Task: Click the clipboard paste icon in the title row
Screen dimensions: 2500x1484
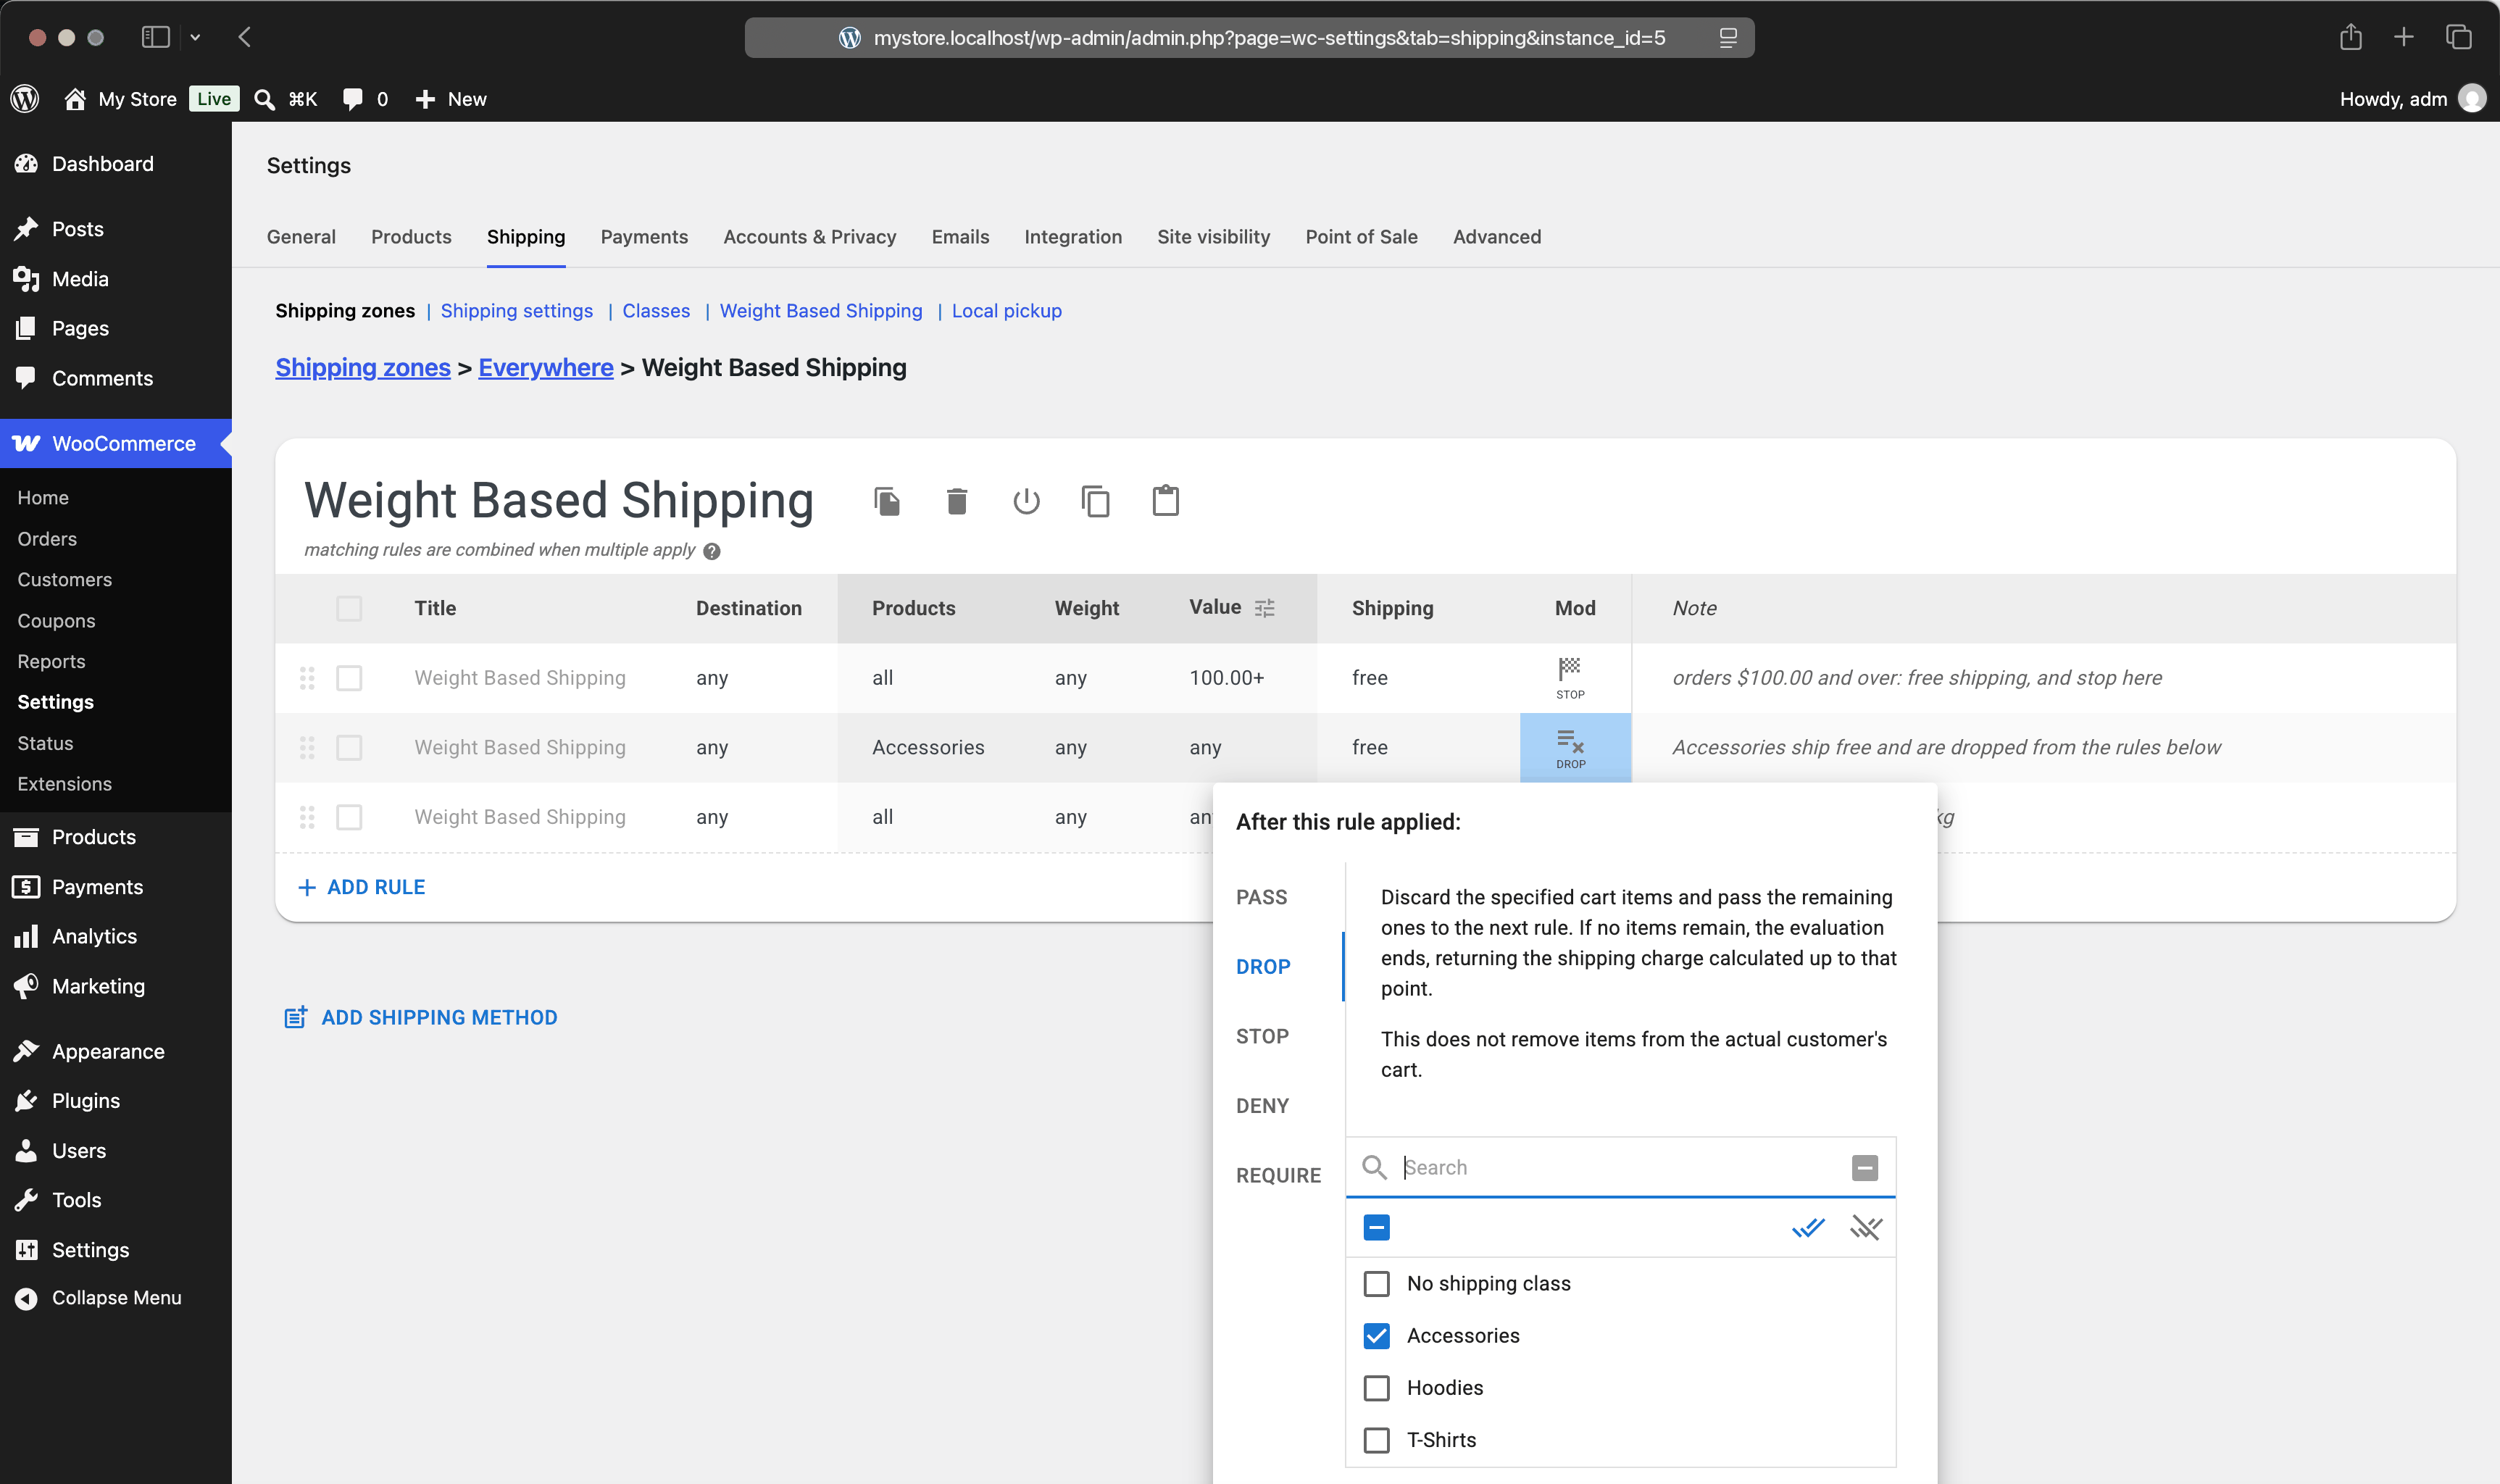Action: [1166, 500]
